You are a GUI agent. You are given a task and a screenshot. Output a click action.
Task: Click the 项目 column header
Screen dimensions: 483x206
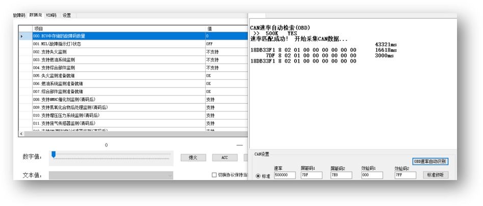119,28
